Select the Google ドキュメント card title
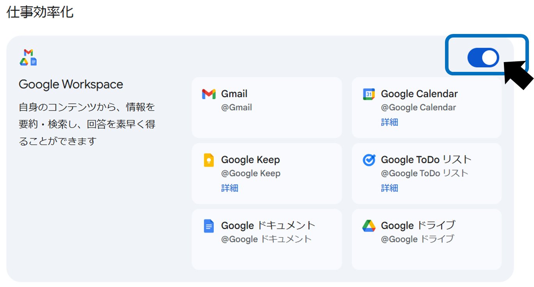 coord(268,226)
